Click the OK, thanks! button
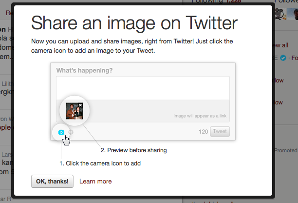Screen dimensions: 298x203 tap(52, 182)
